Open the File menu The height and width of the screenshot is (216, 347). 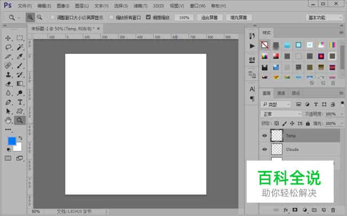(25, 6)
